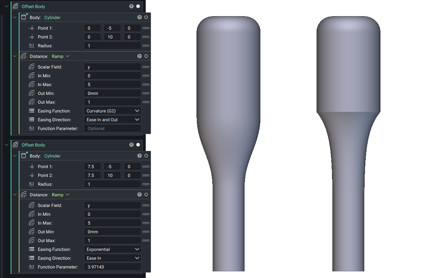Screen dimensions: 426x278
Task: Click the Distance field icon in first block
Action: point(24,56)
